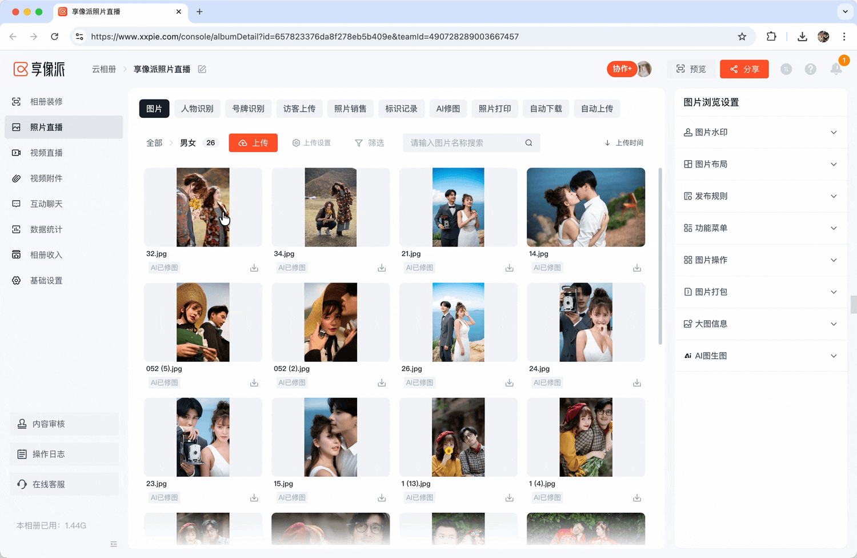857x558 pixels.
Task: Expand 发布规则 settings
Action: pyautogui.click(x=760, y=196)
